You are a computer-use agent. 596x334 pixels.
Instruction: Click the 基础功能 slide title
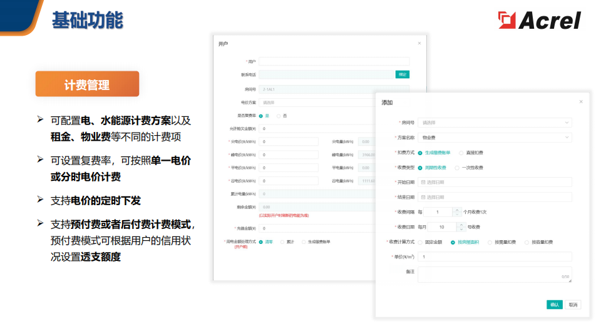click(x=88, y=21)
